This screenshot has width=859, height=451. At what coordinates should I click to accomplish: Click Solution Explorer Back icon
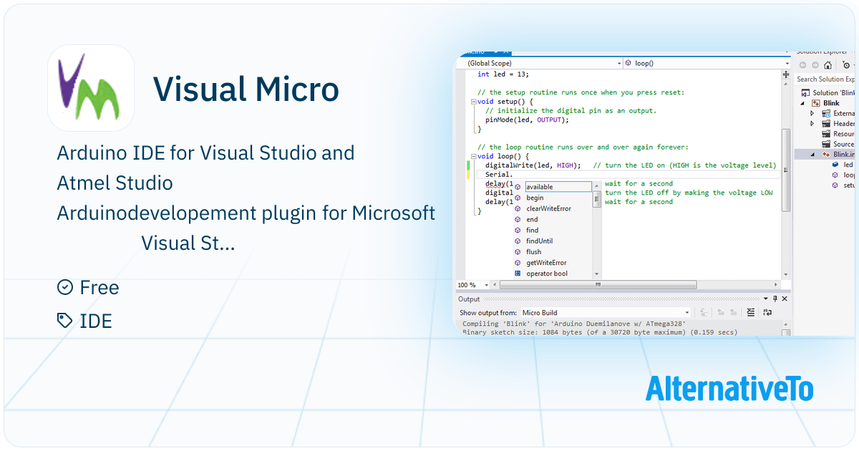[802, 64]
